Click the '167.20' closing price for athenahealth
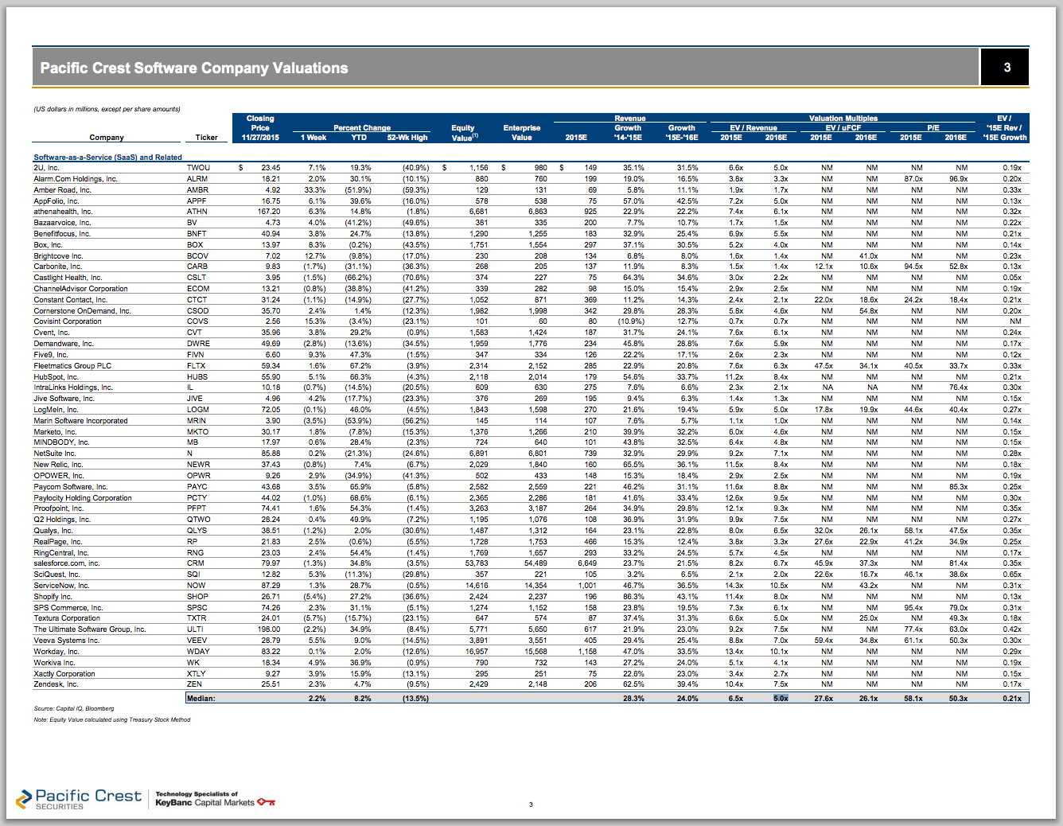The height and width of the screenshot is (826, 1063). click(269, 212)
